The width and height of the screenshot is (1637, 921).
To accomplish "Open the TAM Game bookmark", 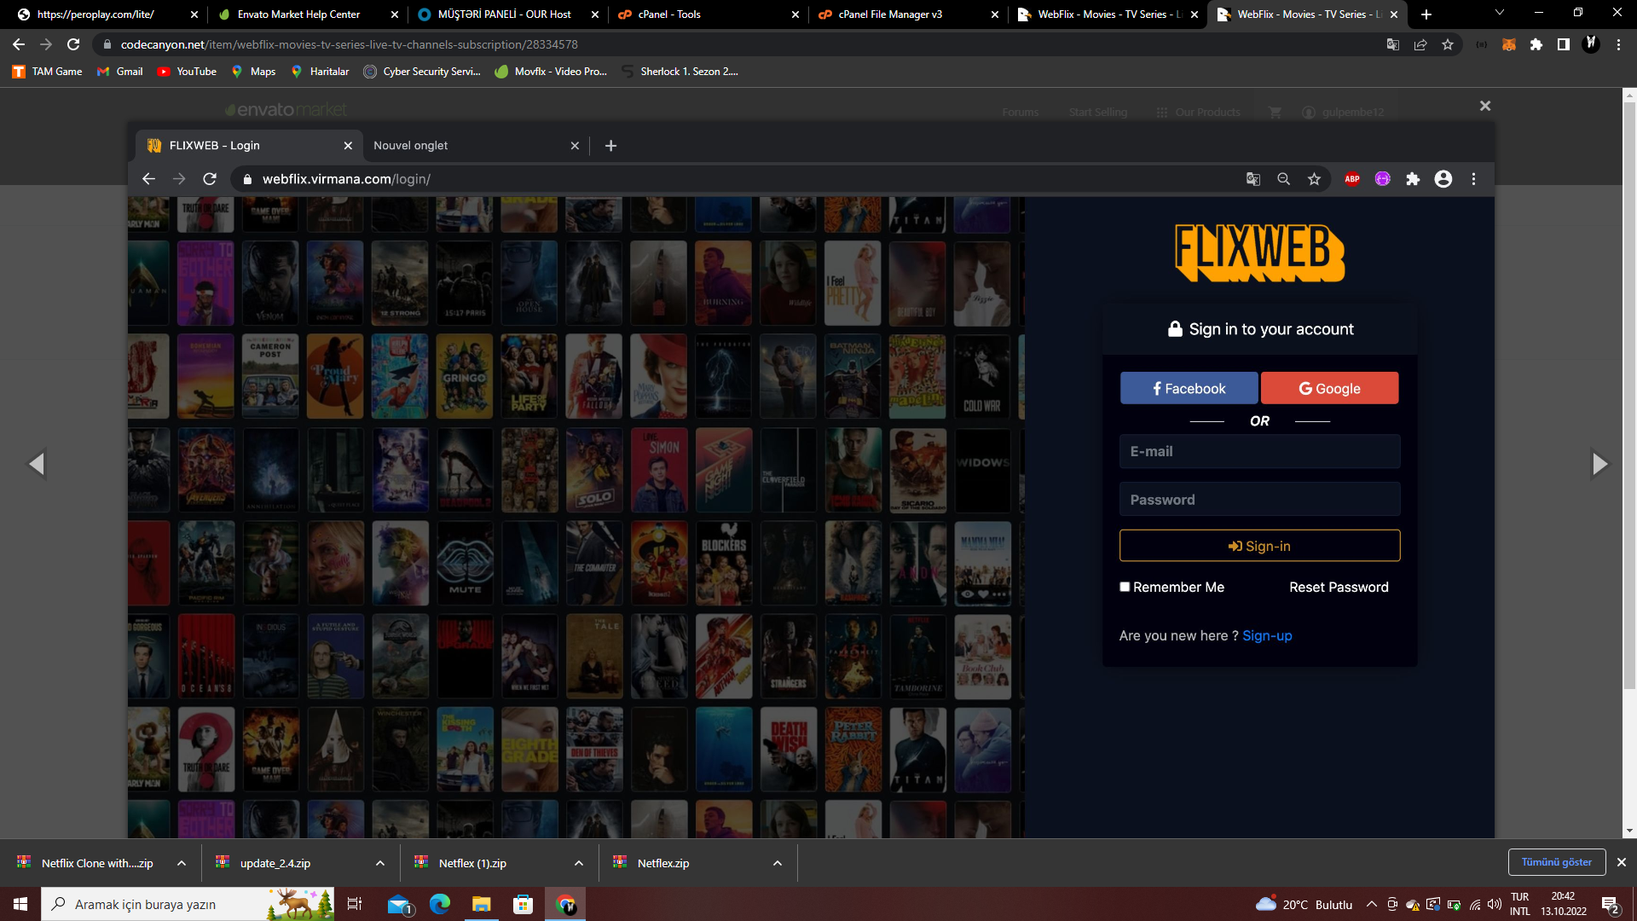I will click(x=48, y=72).
